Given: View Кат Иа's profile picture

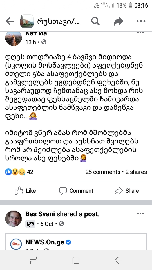Looking at the screenshot, I should coord(14,39).
